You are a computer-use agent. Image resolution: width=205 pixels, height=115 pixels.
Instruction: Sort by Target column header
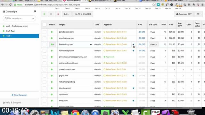pyautogui.click(x=62, y=25)
